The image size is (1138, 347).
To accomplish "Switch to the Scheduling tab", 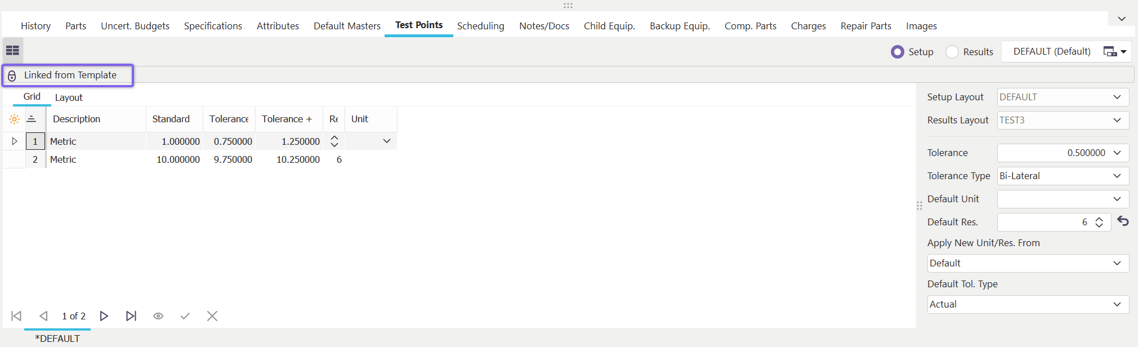I will coord(480,26).
